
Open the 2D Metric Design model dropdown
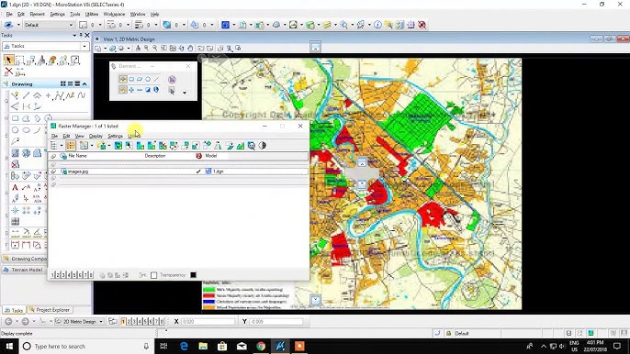click(79, 322)
